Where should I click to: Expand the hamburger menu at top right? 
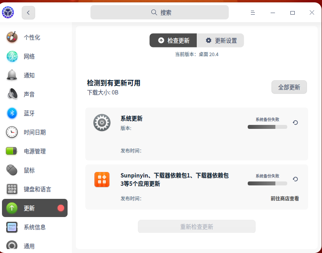pyautogui.click(x=252, y=12)
